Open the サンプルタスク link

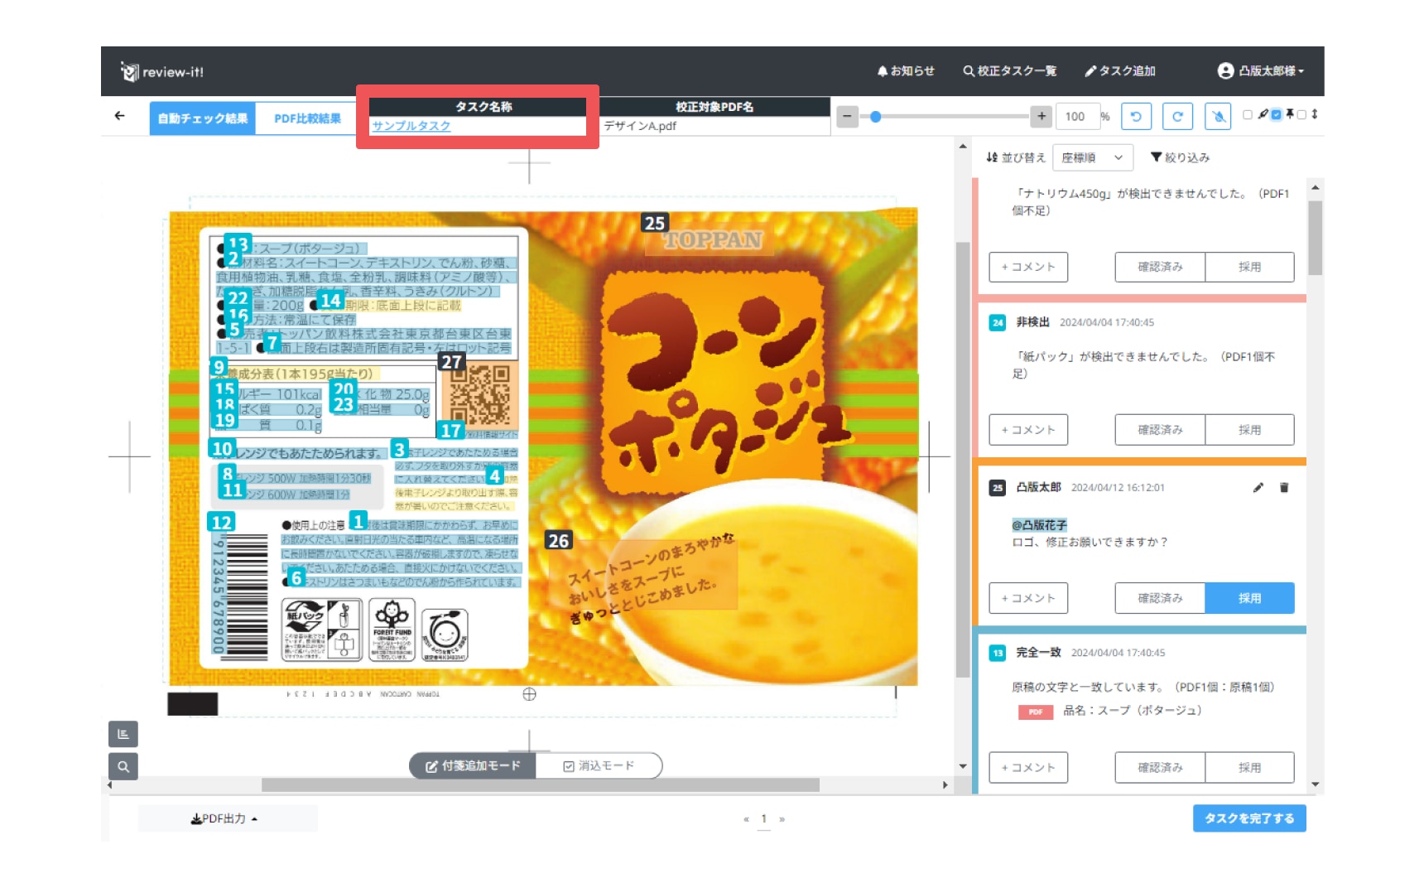coord(411,126)
